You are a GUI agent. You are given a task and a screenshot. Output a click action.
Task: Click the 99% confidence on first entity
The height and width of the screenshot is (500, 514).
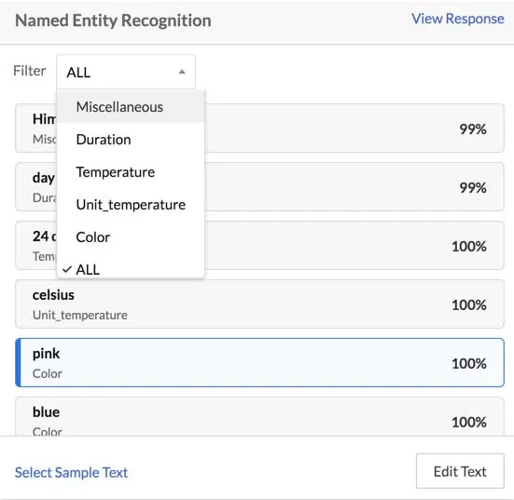pos(473,128)
